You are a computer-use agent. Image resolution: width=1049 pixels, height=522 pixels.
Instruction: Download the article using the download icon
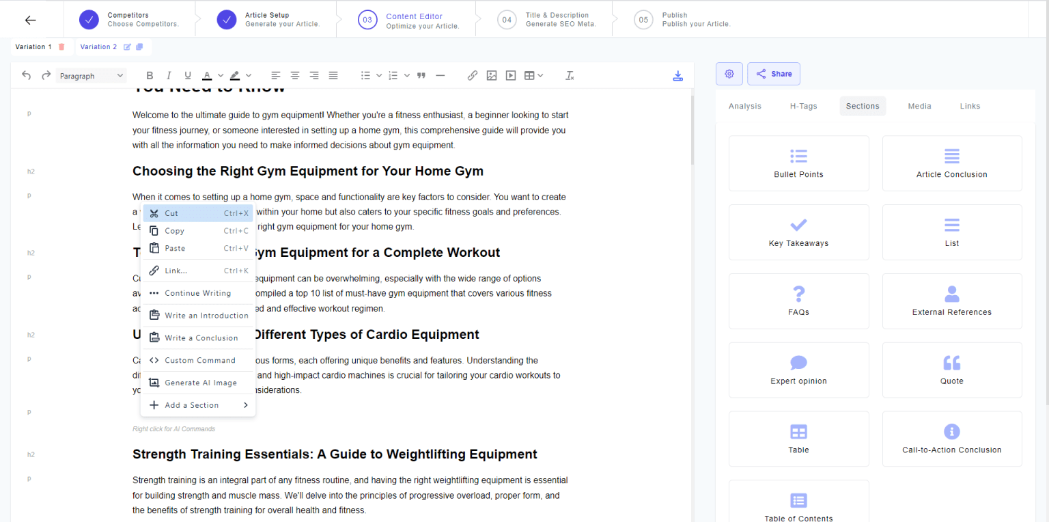click(x=677, y=76)
